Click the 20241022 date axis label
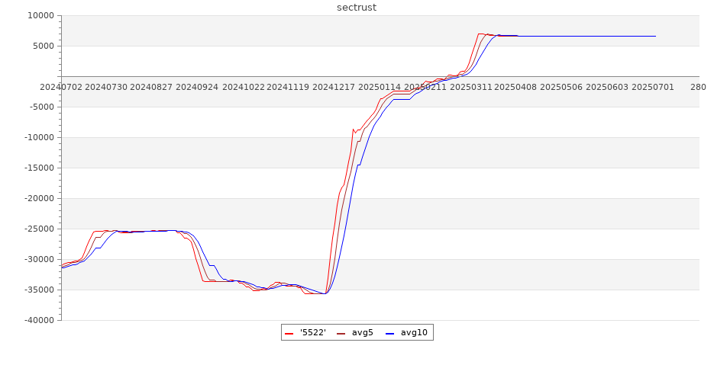This screenshot has height=381, width=714. pyautogui.click(x=243, y=87)
